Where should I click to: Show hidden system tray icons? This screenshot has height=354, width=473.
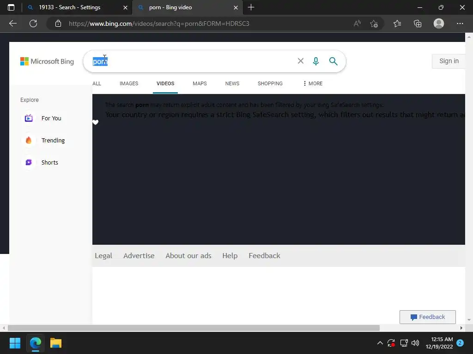[380, 343]
